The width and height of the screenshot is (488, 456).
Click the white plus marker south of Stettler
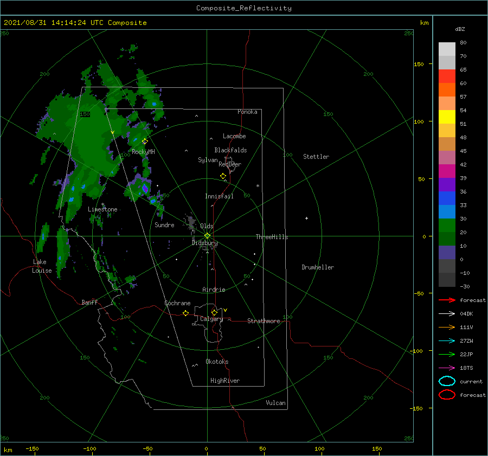pyautogui.click(x=306, y=218)
